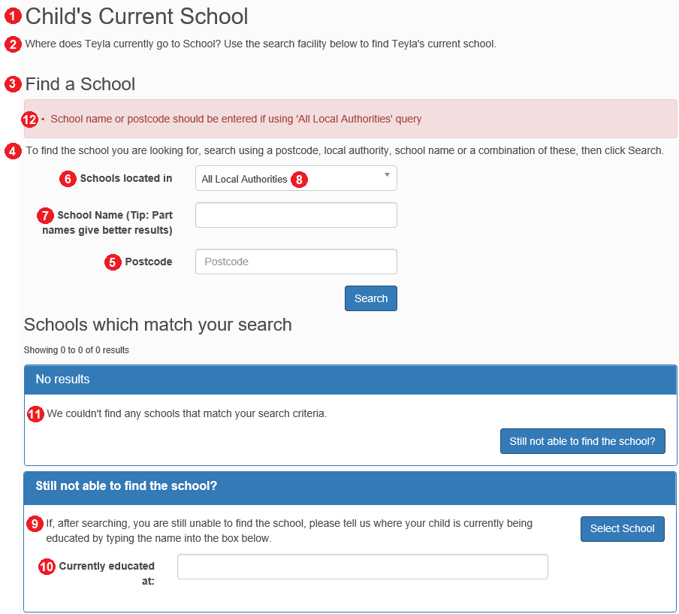The image size is (679, 614).
Task: Click red marker 1 beside Child's Current School
Action: (13, 17)
